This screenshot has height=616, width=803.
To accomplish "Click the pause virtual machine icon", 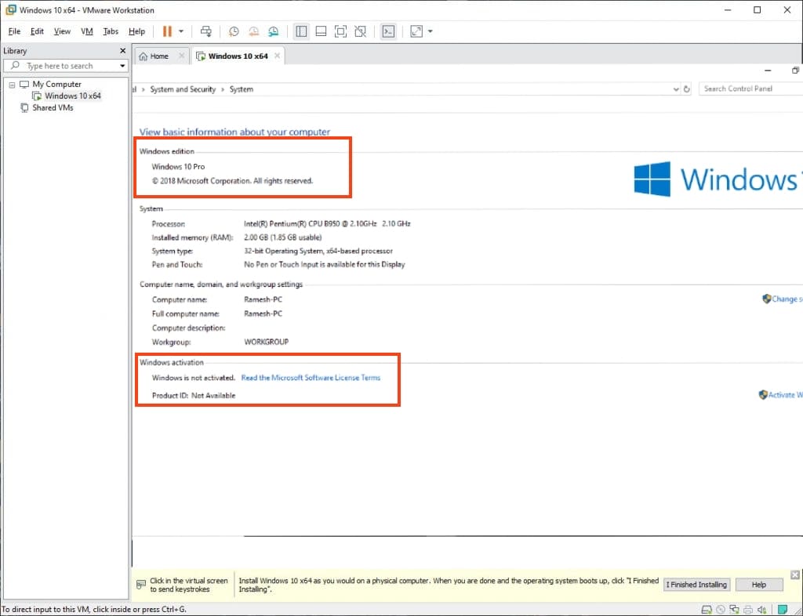I will coord(166,31).
